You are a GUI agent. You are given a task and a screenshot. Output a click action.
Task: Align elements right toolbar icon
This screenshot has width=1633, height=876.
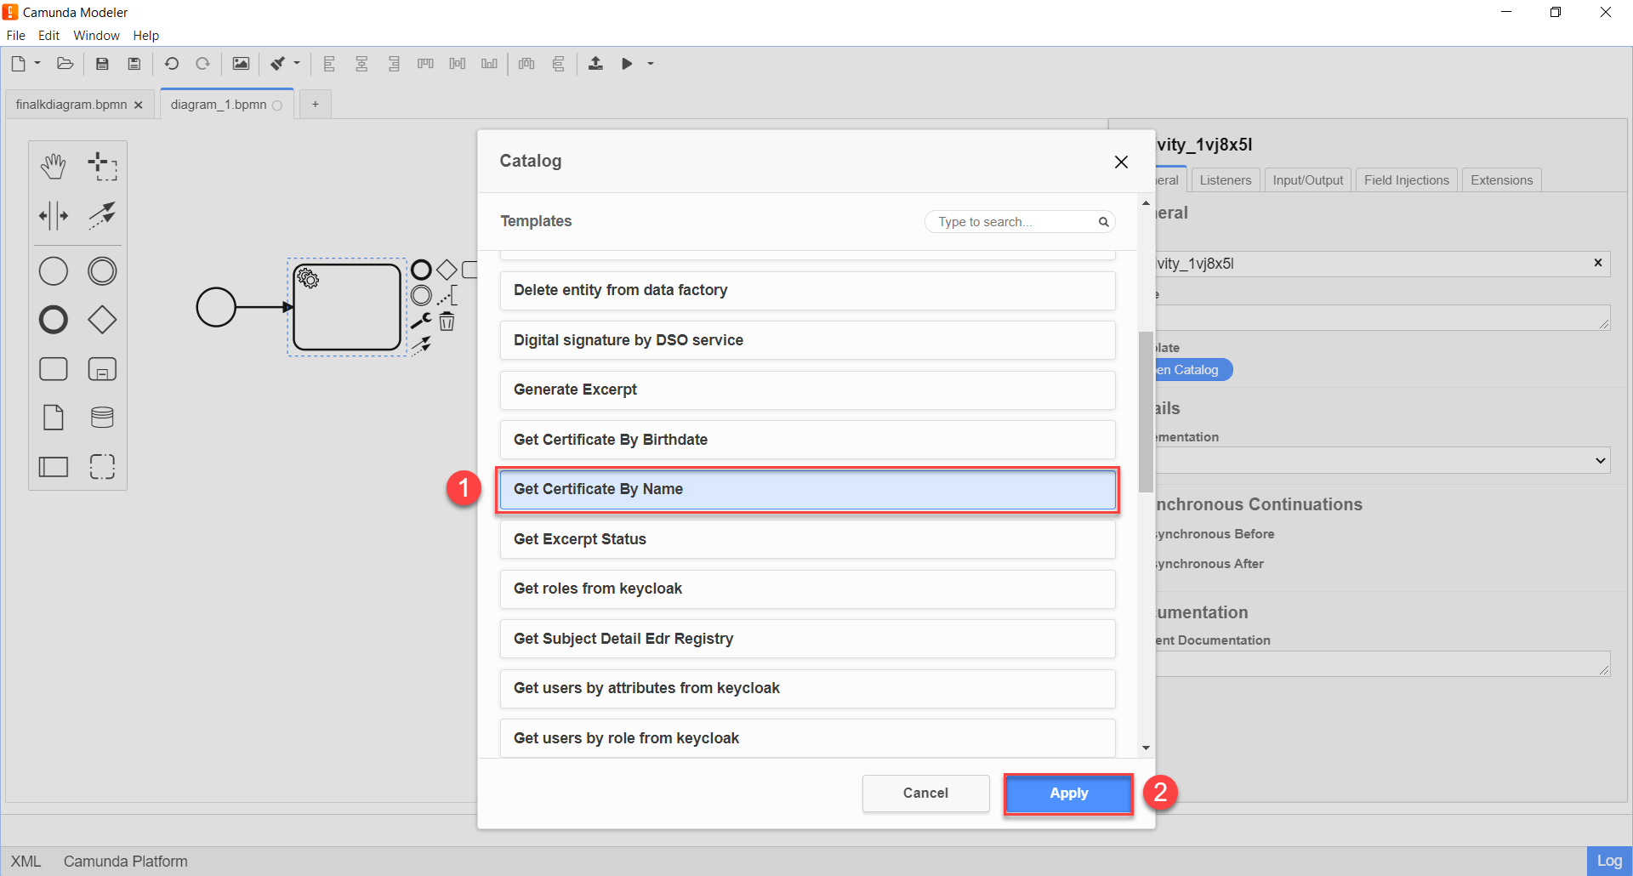point(394,64)
